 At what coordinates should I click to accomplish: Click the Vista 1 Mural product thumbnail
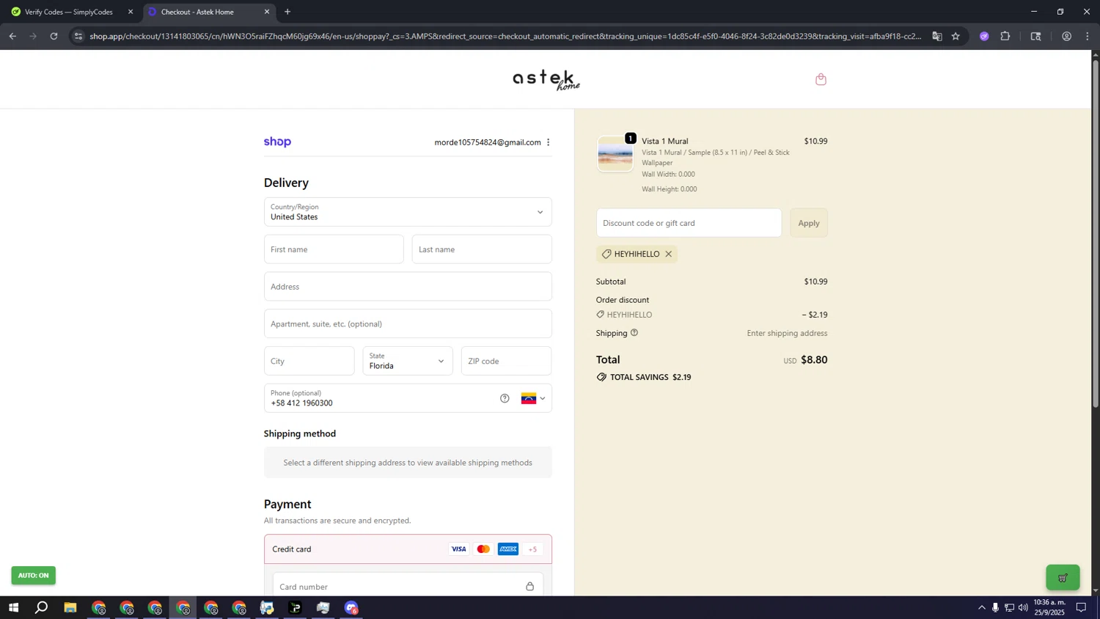click(615, 154)
